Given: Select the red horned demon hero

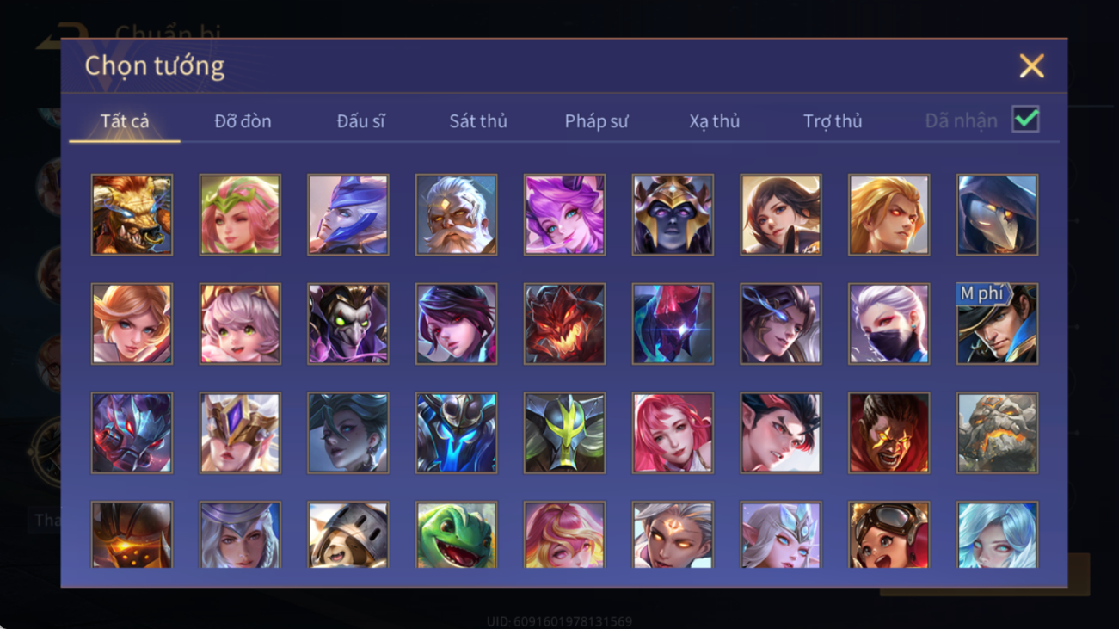Looking at the screenshot, I should pyautogui.click(x=564, y=324).
